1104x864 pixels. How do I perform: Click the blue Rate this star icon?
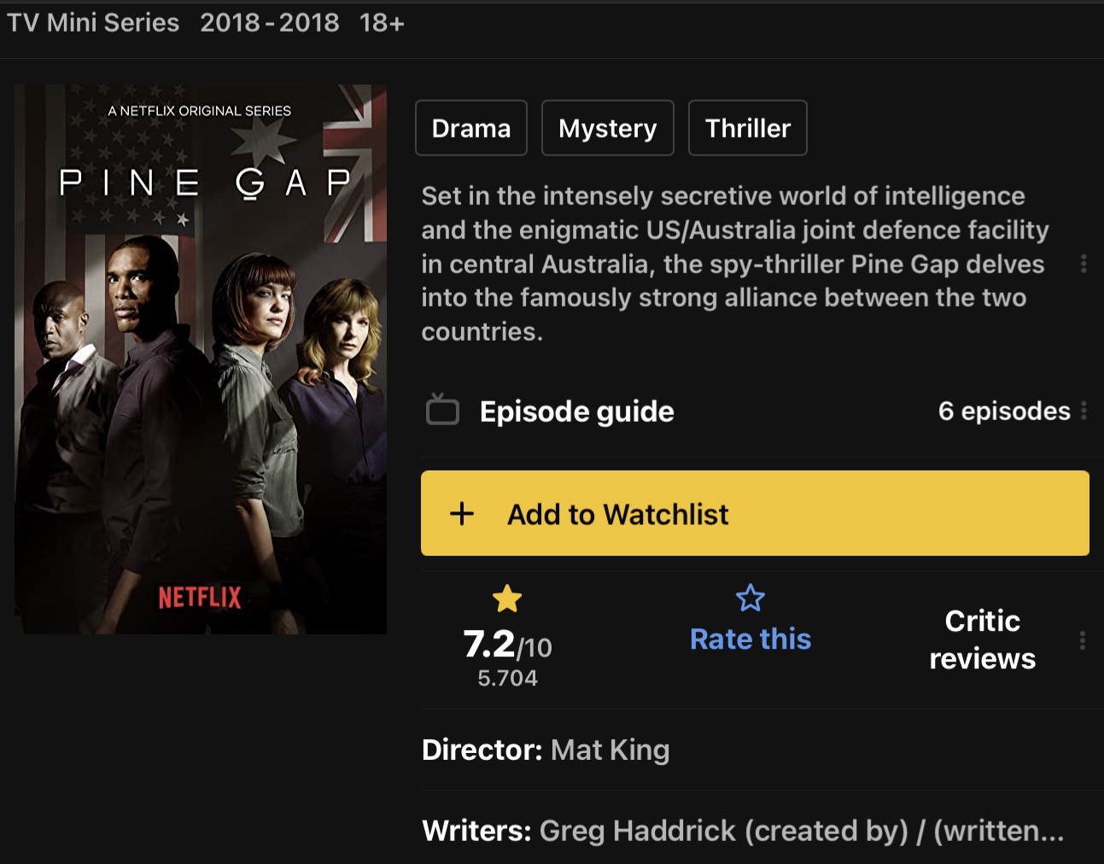tap(750, 598)
